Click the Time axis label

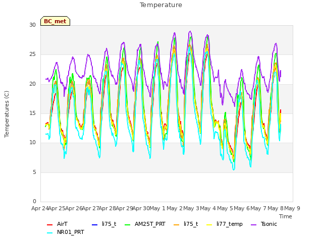point(286,216)
